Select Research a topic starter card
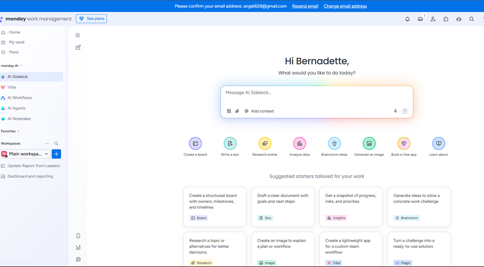The width and height of the screenshot is (484, 267). (x=215, y=249)
